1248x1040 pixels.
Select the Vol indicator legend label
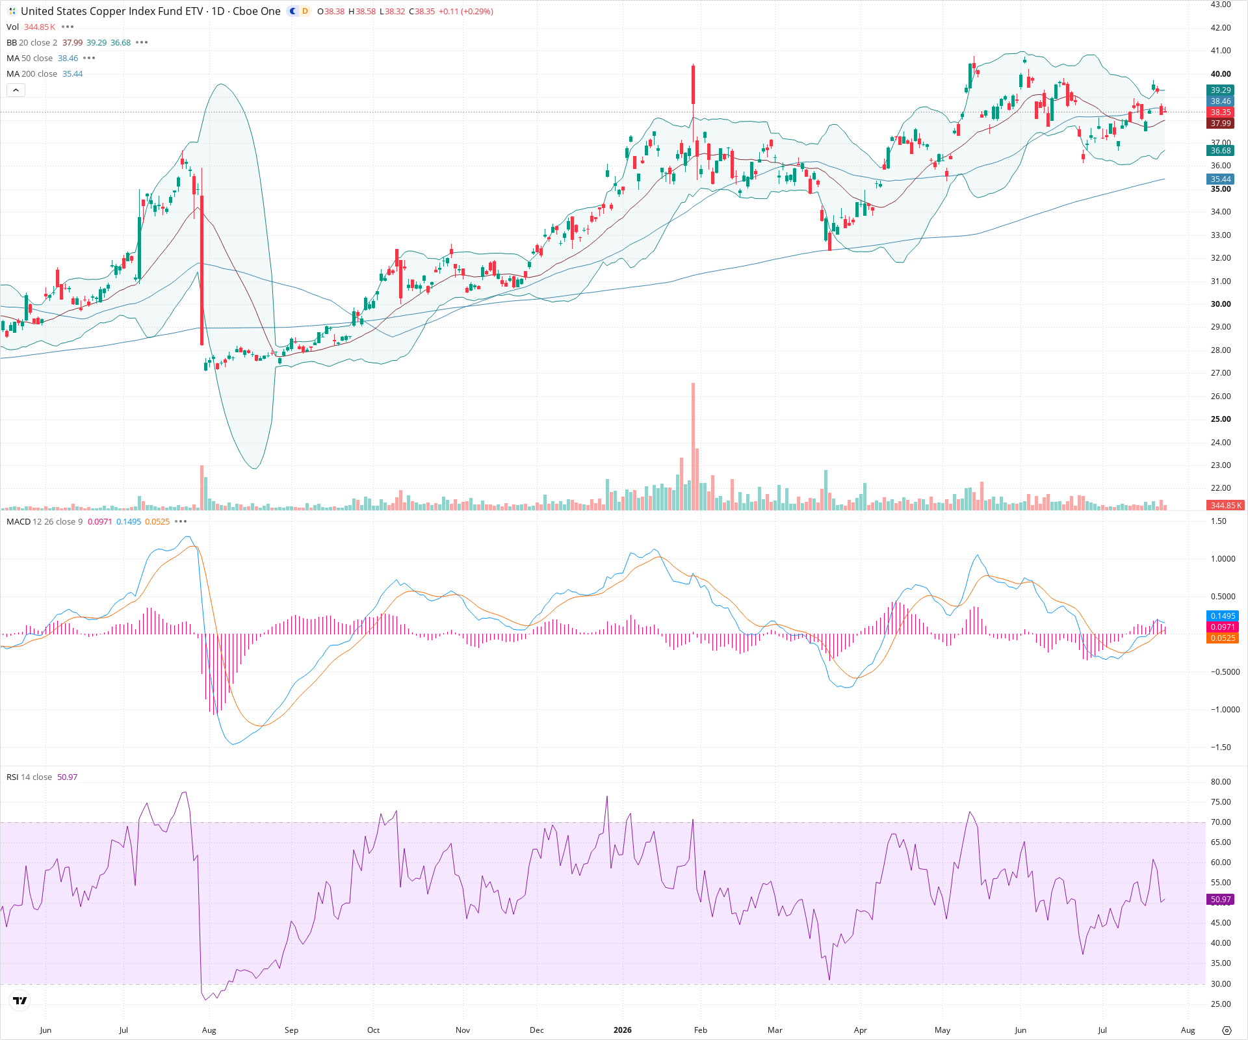coord(12,27)
